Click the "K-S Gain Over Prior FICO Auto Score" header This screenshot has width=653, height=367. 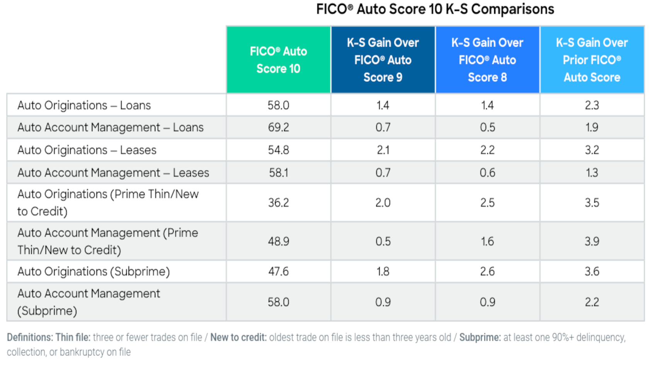pyautogui.click(x=592, y=60)
